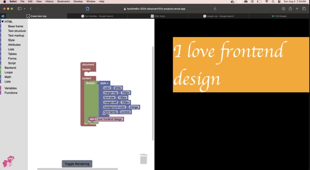Switch to margin css Google Search tab
Screen dimensions: 310x170
click(218, 16)
